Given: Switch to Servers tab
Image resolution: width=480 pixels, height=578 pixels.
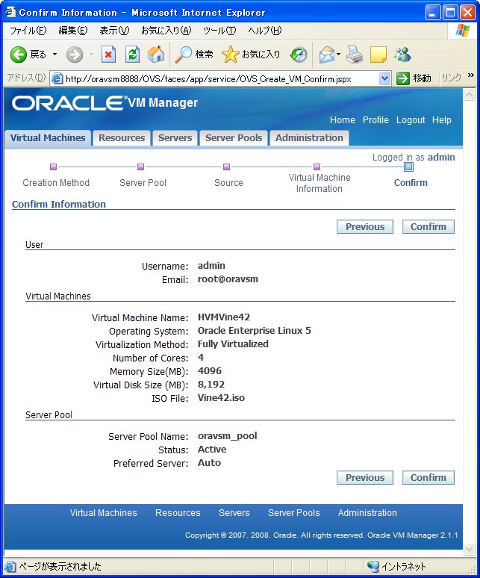Looking at the screenshot, I should click(175, 138).
